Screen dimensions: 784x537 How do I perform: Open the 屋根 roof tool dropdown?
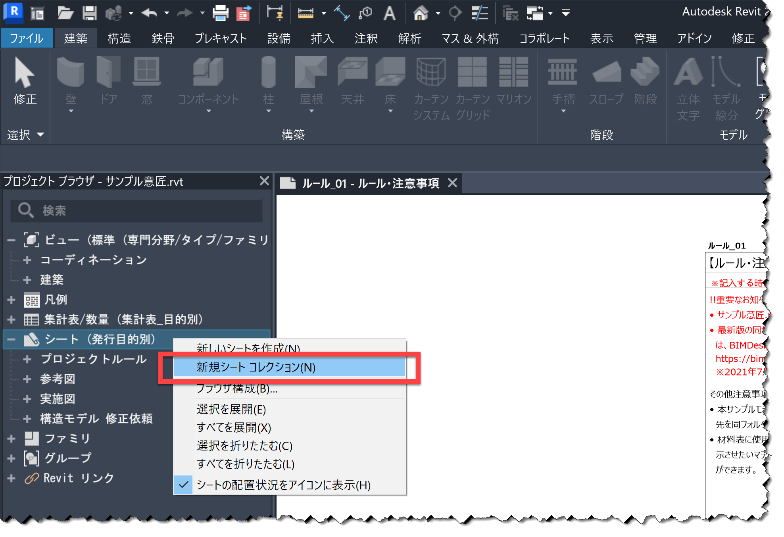click(311, 112)
